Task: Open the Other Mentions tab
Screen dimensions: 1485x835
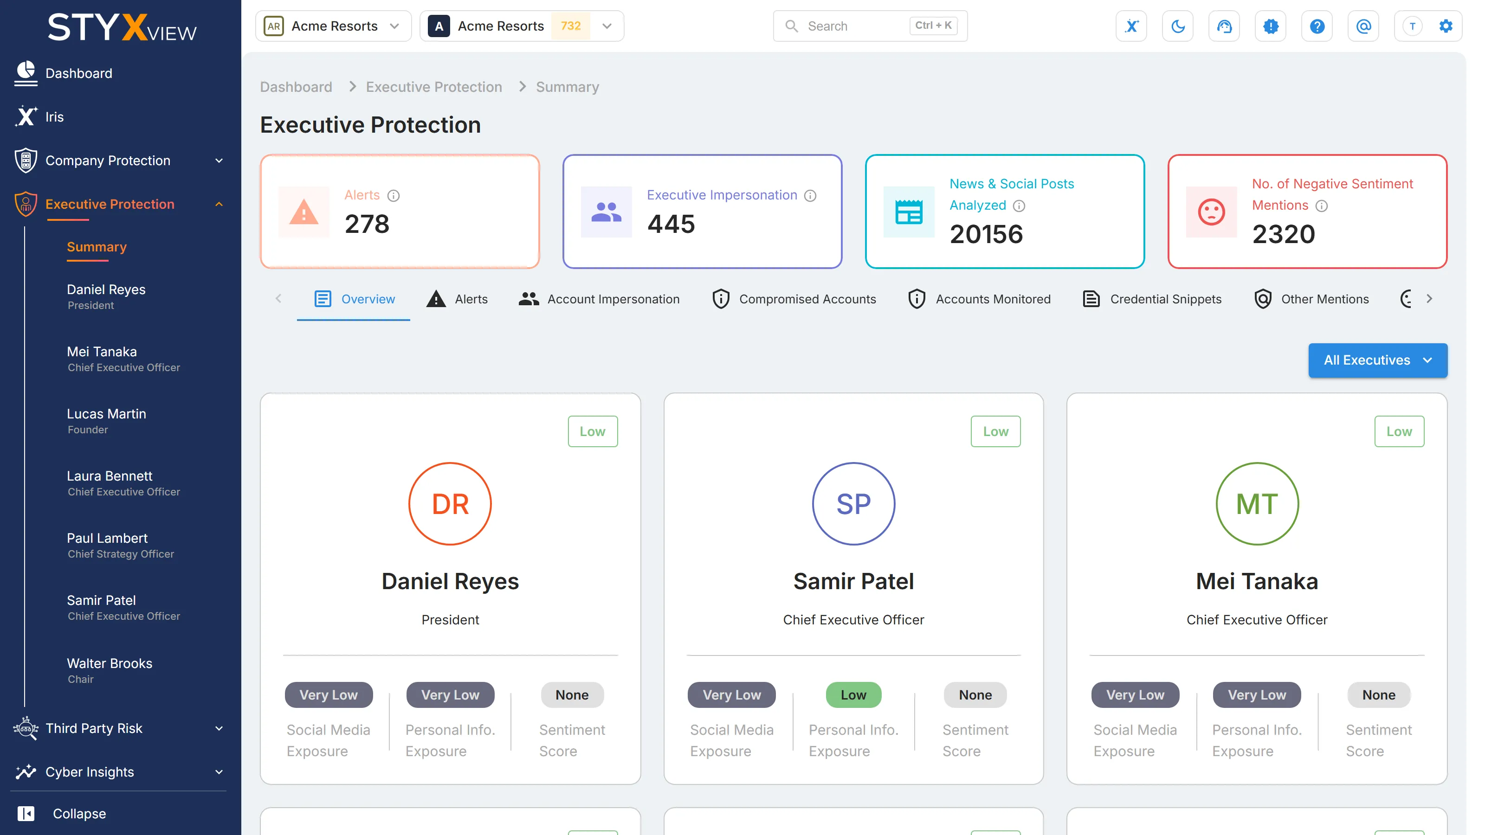Action: point(1311,299)
